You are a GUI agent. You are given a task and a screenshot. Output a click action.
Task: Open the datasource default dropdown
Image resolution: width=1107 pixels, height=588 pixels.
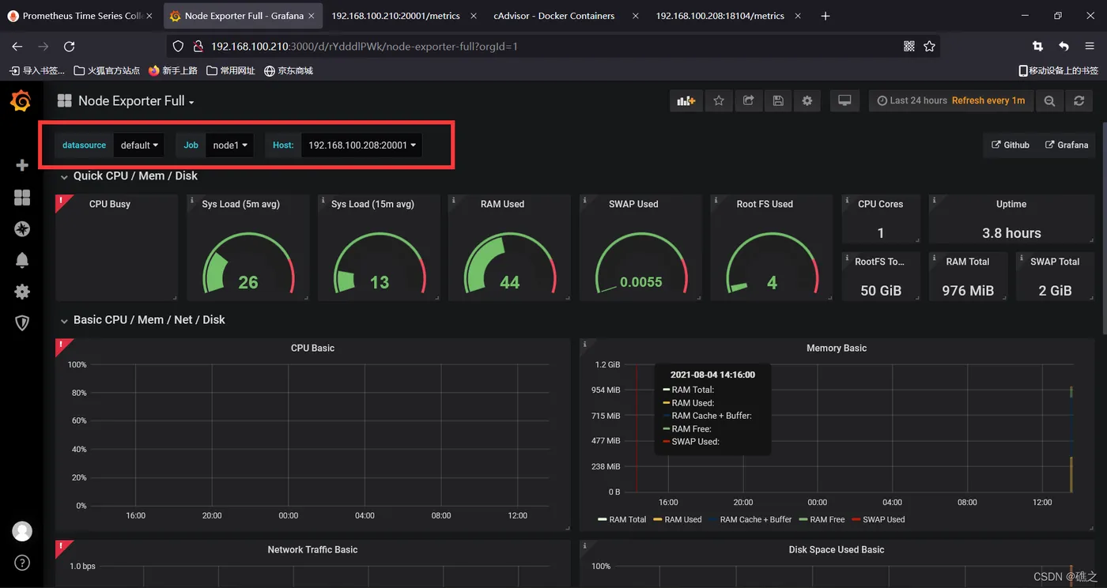(x=139, y=145)
